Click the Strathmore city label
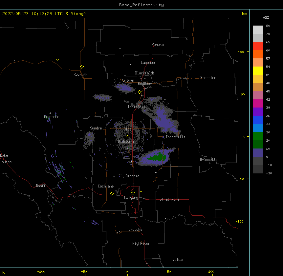This screenshot has height=276, width=283. (x=169, y=199)
